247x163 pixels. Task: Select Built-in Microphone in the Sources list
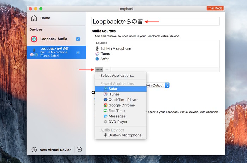tap(157, 48)
